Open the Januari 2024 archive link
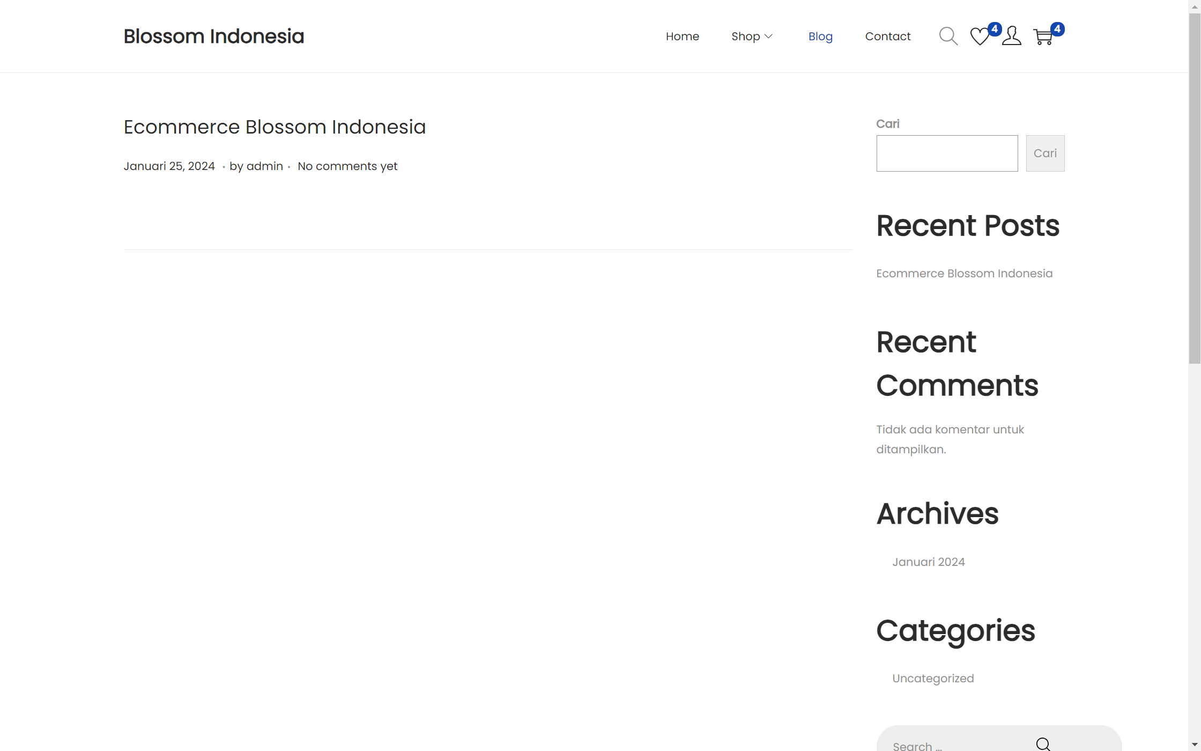This screenshot has height=751, width=1201. [928, 562]
